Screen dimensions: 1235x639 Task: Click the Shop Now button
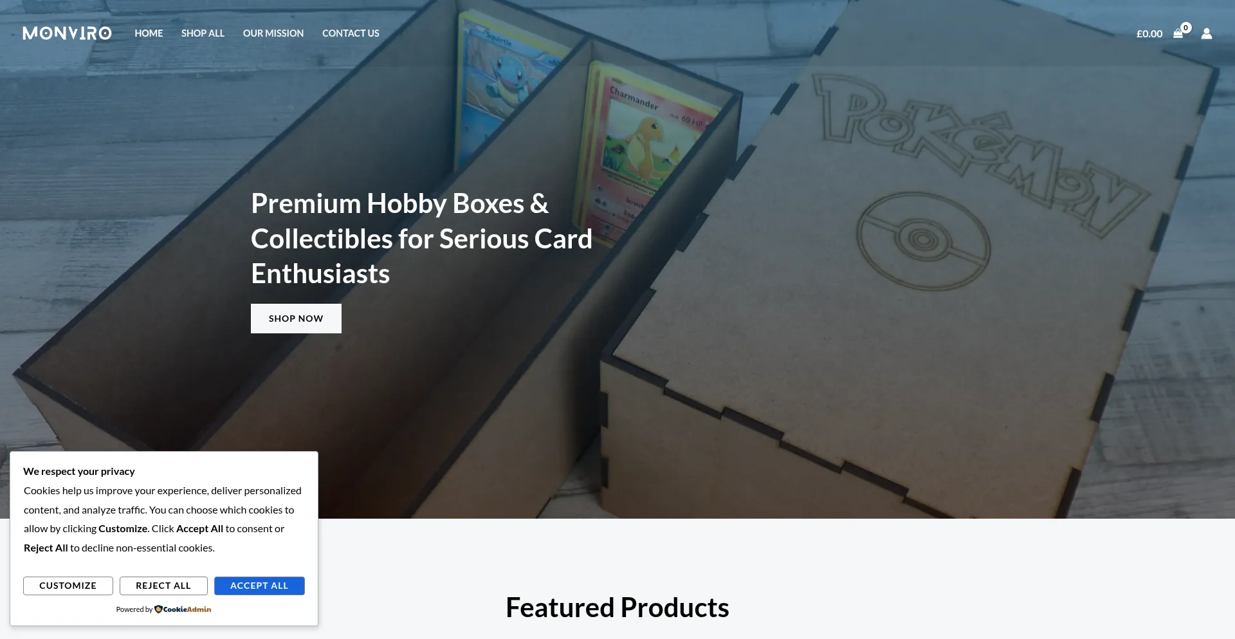[296, 319]
